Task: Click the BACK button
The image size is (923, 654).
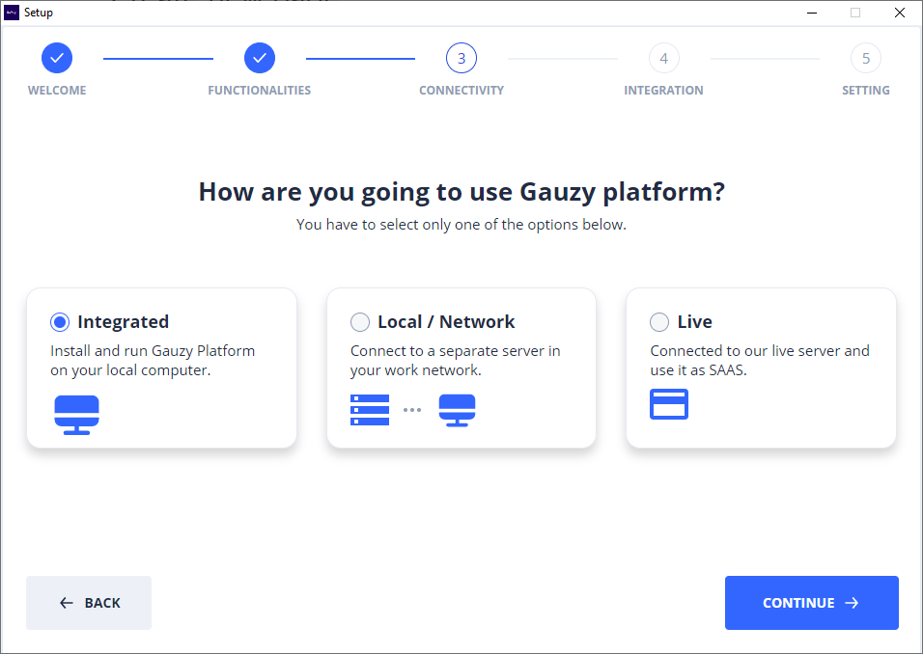Action: [x=89, y=603]
